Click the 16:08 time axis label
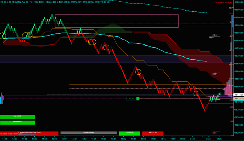Screen dimensions: 244x141 tap(104, 139)
